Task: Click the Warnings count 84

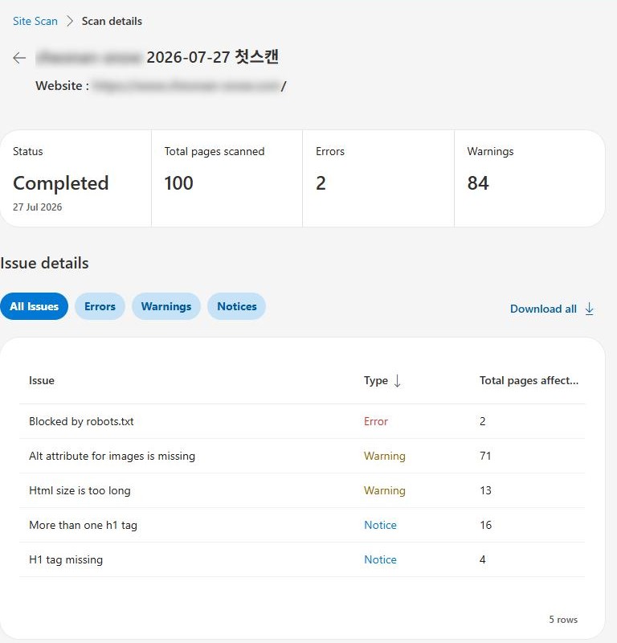Action: [x=478, y=183]
